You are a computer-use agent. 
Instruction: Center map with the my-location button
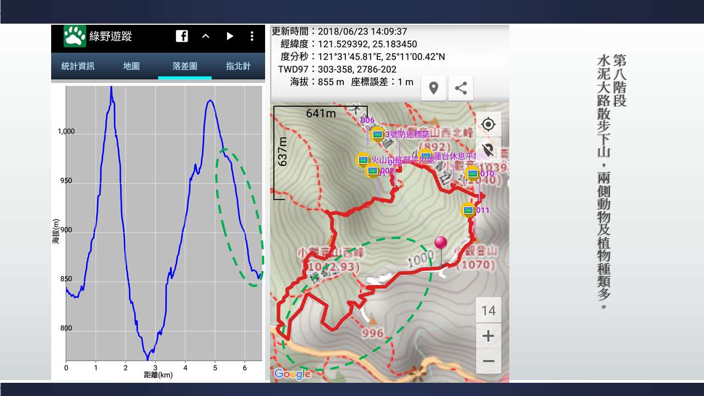[488, 124]
